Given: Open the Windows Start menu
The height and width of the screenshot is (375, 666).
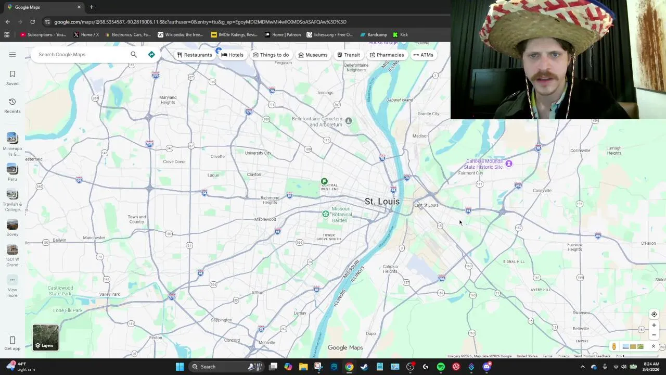Looking at the screenshot, I should tap(180, 367).
